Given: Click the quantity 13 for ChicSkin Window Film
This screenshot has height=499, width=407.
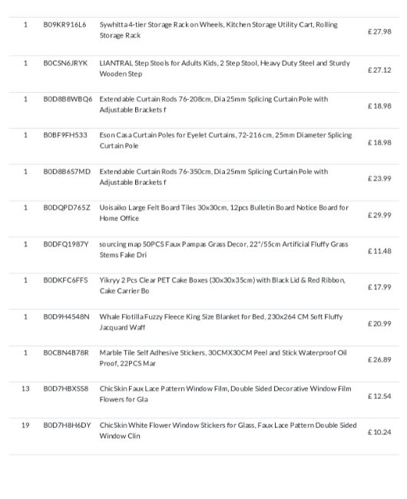Looking at the screenshot, I should pyautogui.click(x=25, y=388).
